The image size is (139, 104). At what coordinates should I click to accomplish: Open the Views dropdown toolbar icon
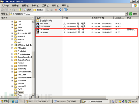coord(66,10)
